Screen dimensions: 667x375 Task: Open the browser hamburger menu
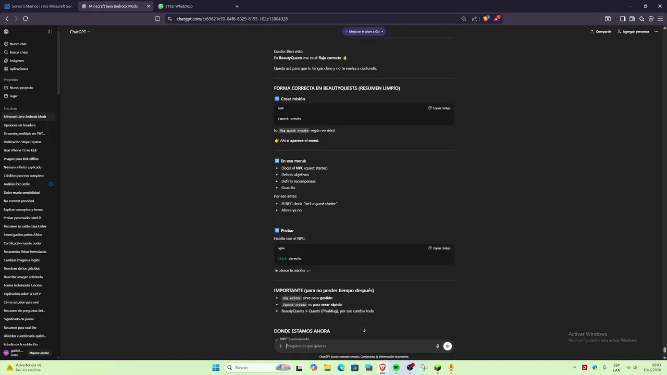tap(660, 19)
